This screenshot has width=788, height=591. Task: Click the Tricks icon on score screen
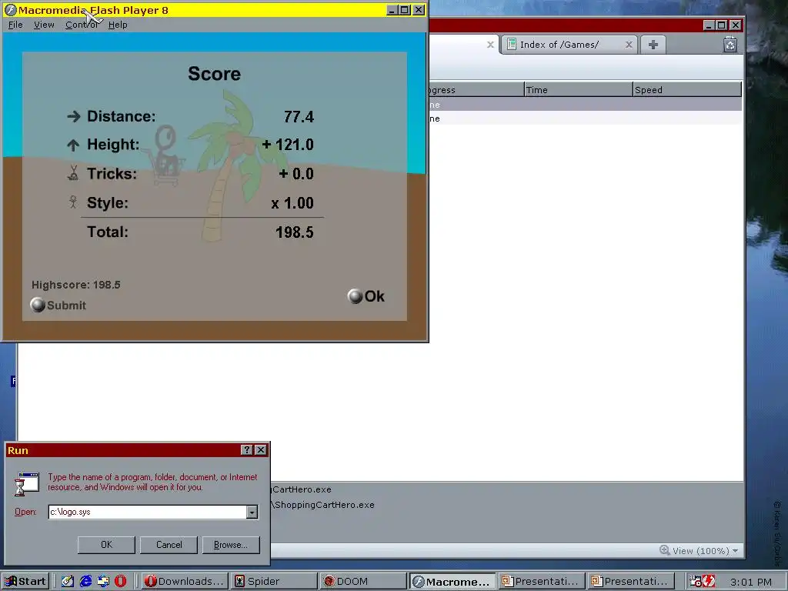[73, 173]
